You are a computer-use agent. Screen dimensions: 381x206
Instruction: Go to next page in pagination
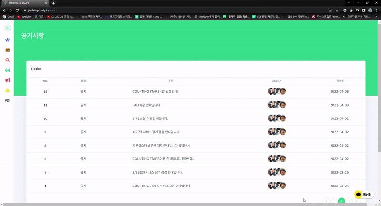(349, 201)
